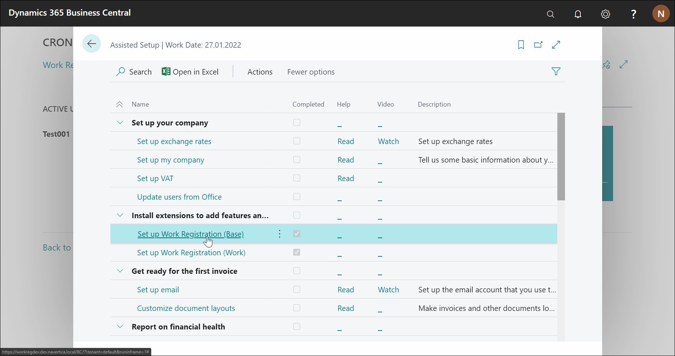The image size is (675, 356).
Task: Click the vertical scrollbar thumb of list
Action: click(x=561, y=156)
